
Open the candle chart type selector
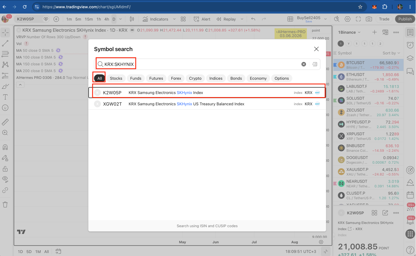point(132,19)
